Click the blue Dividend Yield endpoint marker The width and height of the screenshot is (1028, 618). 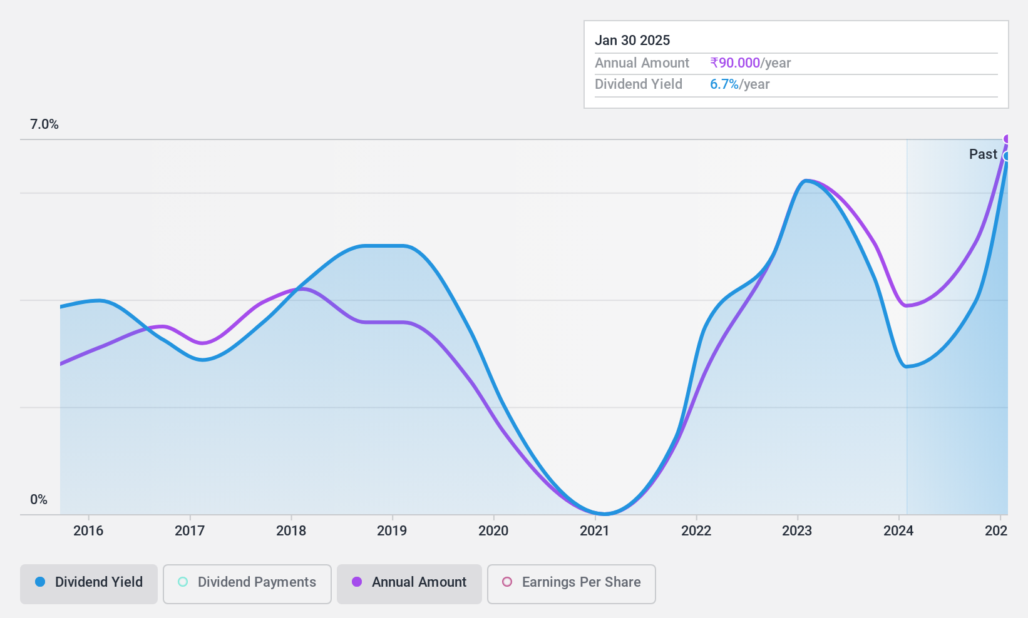point(1007,156)
